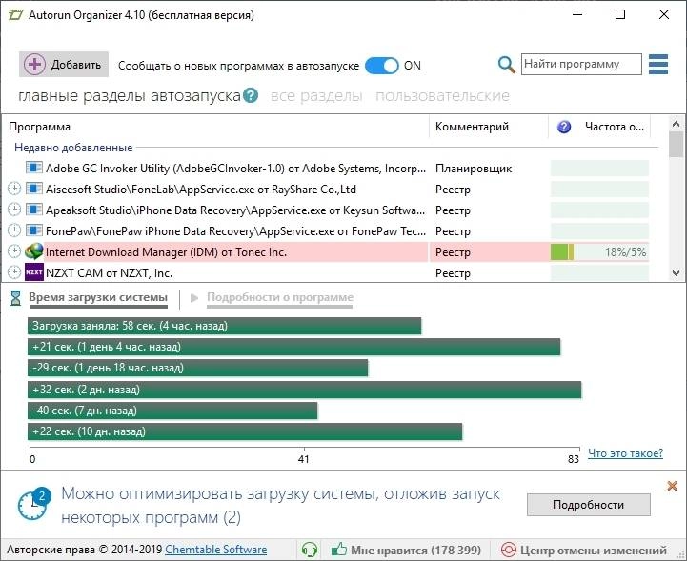Click the thumbs up like icon
The width and height of the screenshot is (687, 561).
339,550
